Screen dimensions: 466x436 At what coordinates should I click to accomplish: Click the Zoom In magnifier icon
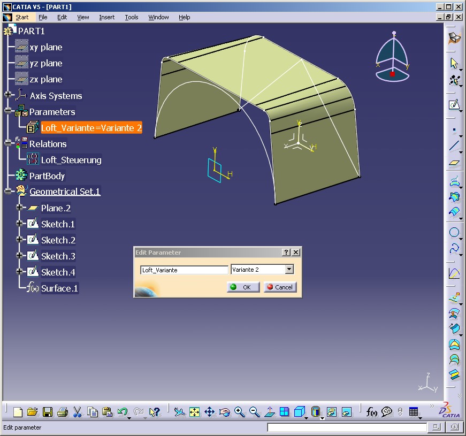click(x=240, y=412)
